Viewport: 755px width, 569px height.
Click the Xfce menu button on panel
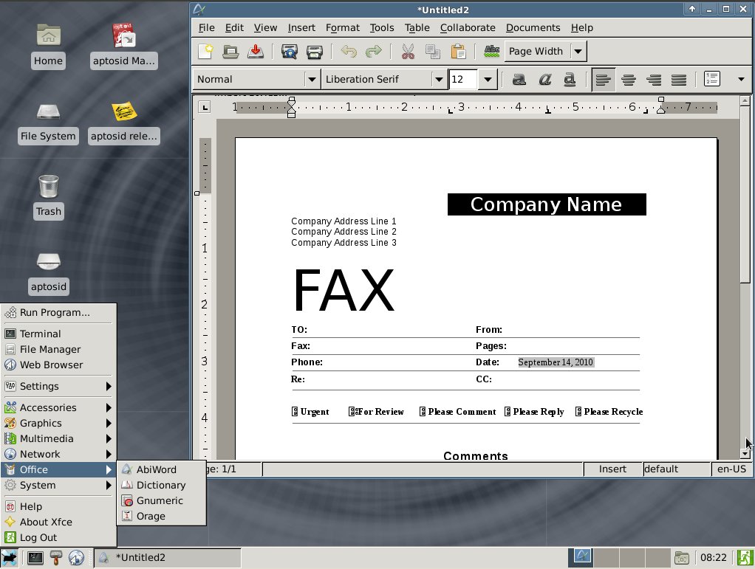coord(9,558)
